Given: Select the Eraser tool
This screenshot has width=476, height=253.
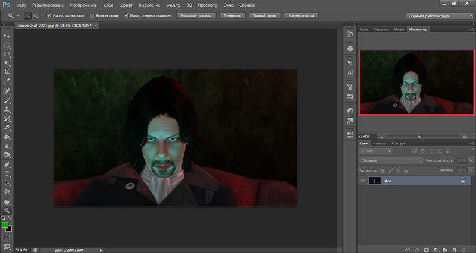Looking at the screenshot, I should click(x=7, y=127).
